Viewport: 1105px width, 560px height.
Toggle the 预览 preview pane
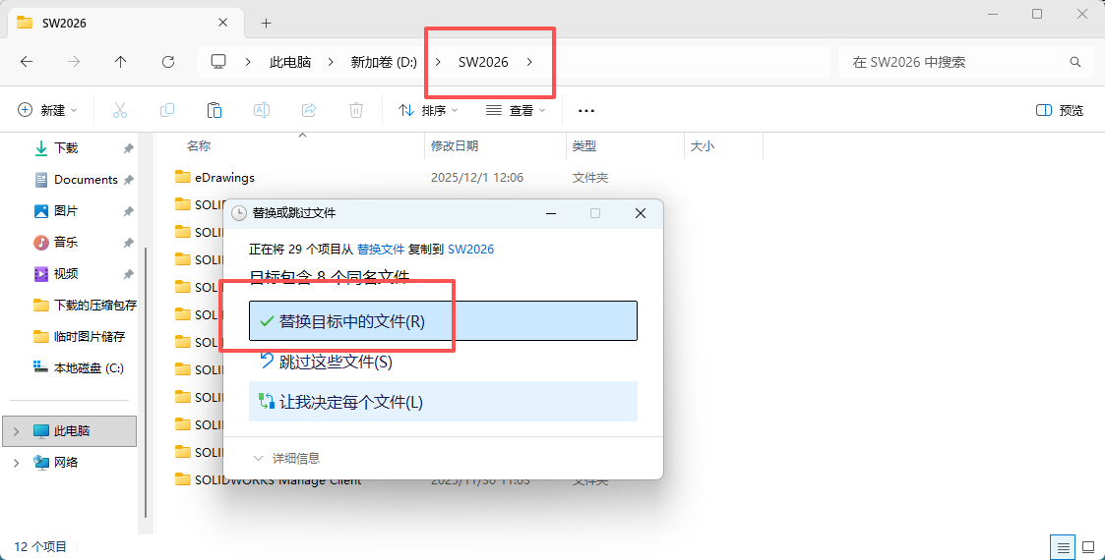point(1060,110)
